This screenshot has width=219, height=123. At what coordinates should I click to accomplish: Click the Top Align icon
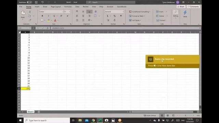[77, 12]
